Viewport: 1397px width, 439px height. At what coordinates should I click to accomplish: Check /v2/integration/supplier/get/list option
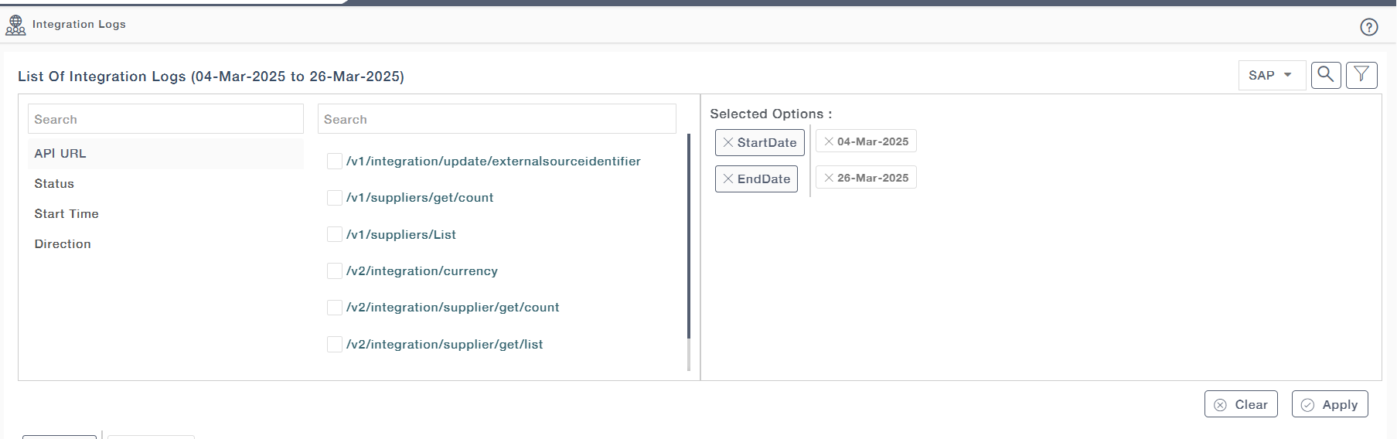[335, 345]
